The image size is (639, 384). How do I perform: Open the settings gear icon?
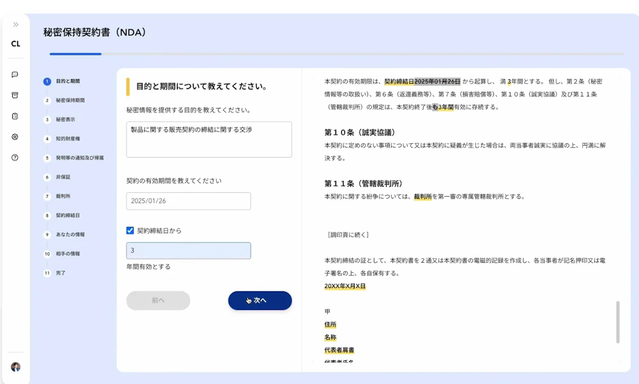tap(15, 137)
